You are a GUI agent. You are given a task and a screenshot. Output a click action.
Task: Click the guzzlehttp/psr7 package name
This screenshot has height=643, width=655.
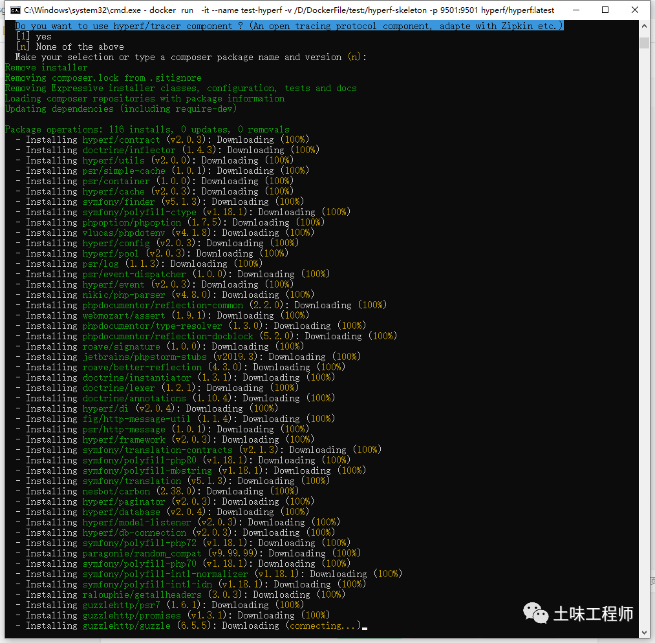pos(121,605)
